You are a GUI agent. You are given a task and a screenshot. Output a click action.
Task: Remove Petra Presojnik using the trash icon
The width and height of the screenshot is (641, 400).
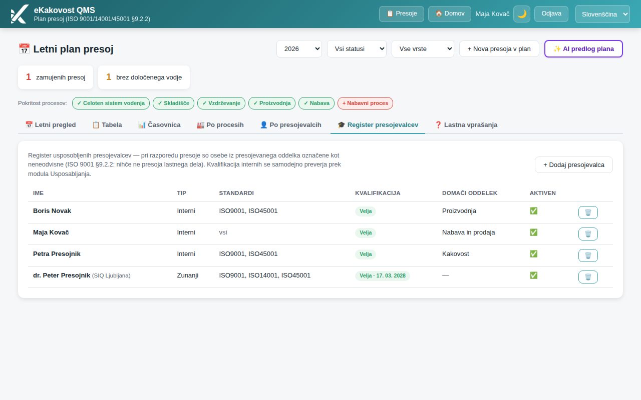[x=588, y=255]
